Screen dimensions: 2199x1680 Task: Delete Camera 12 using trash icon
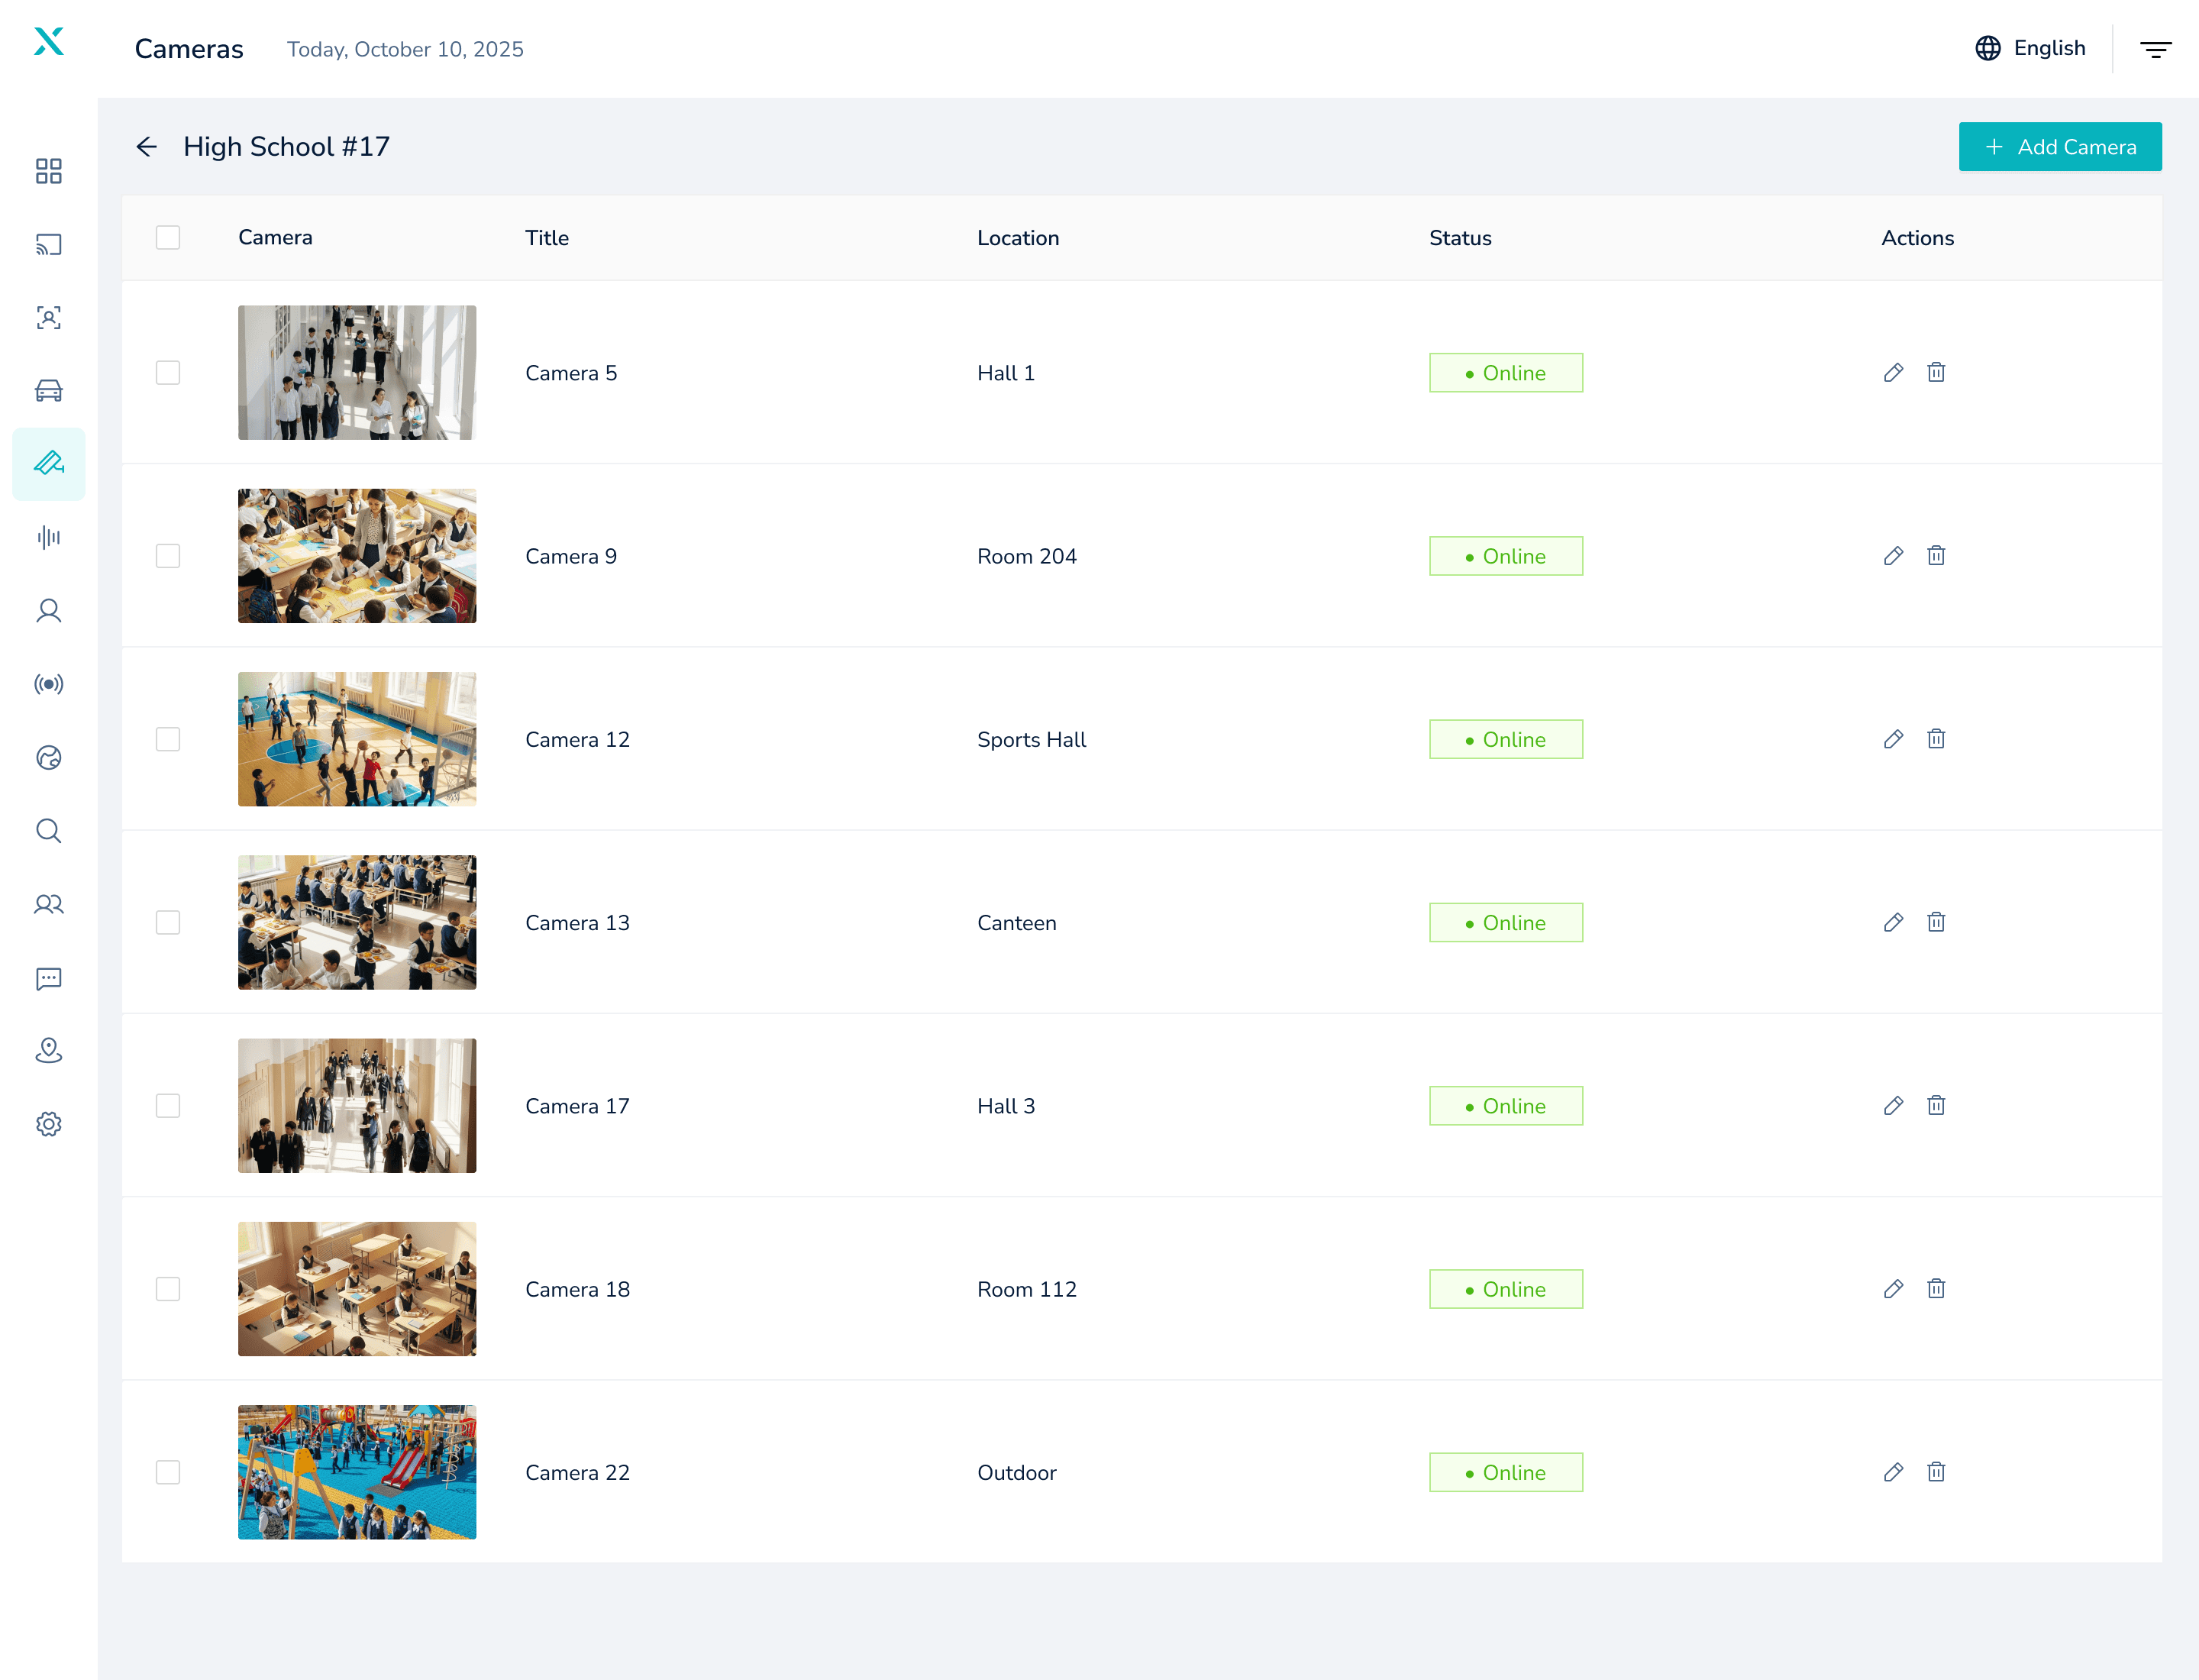point(1935,739)
